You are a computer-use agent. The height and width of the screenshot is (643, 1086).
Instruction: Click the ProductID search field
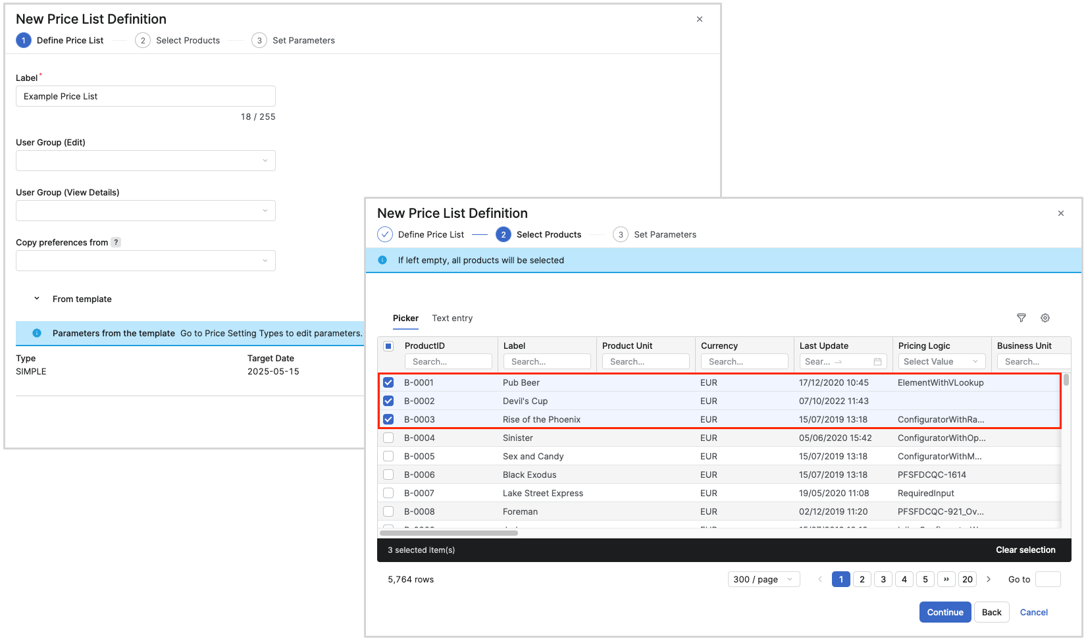pyautogui.click(x=448, y=361)
